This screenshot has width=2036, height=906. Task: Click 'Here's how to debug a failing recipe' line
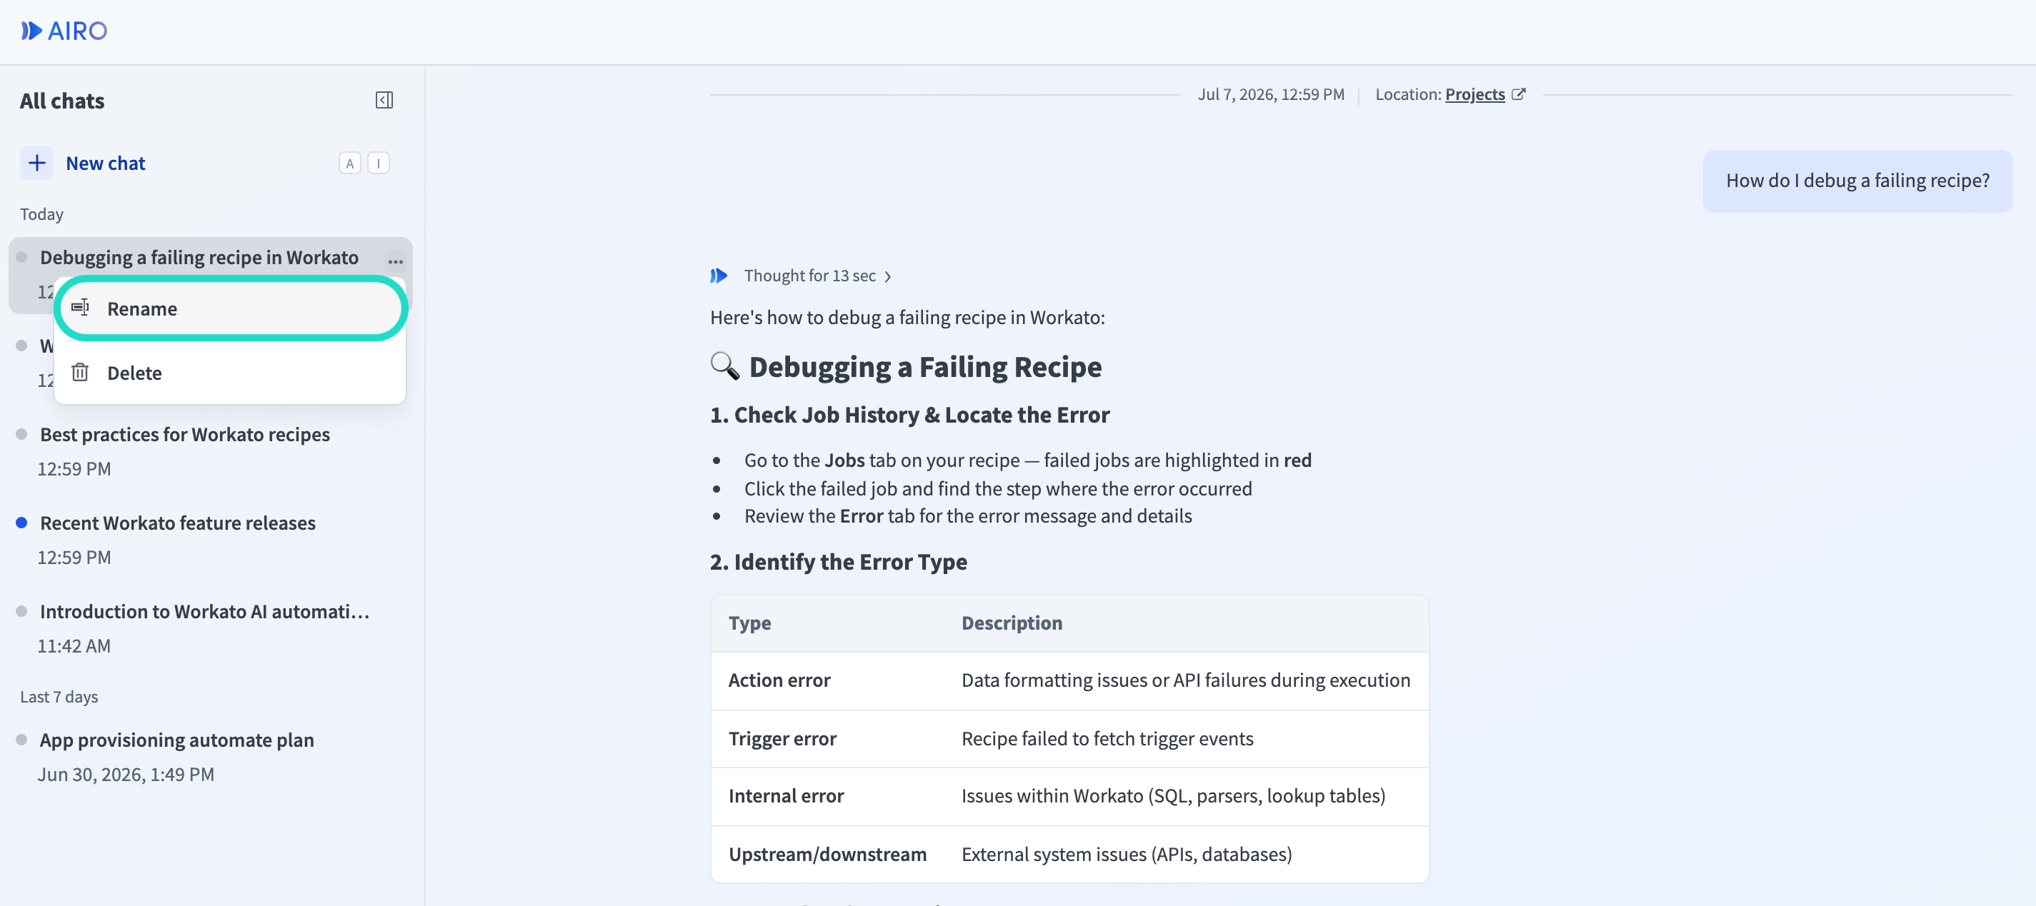(907, 318)
